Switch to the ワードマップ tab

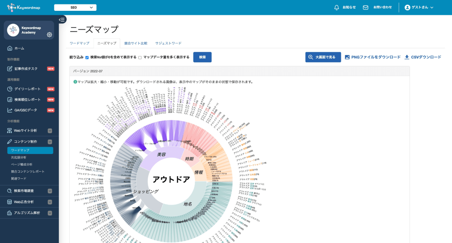[x=80, y=43]
